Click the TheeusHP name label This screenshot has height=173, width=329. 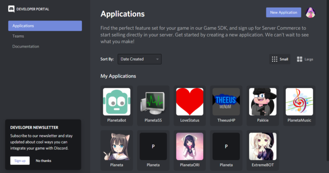pos(226,120)
